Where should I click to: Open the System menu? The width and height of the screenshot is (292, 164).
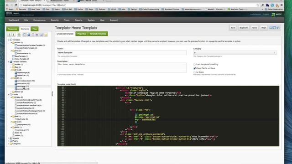(x=91, y=20)
